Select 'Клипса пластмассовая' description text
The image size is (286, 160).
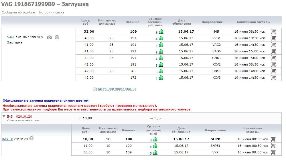23,121
